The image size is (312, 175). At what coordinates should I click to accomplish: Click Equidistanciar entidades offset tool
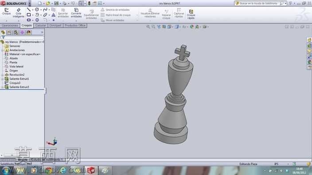coord(91,14)
